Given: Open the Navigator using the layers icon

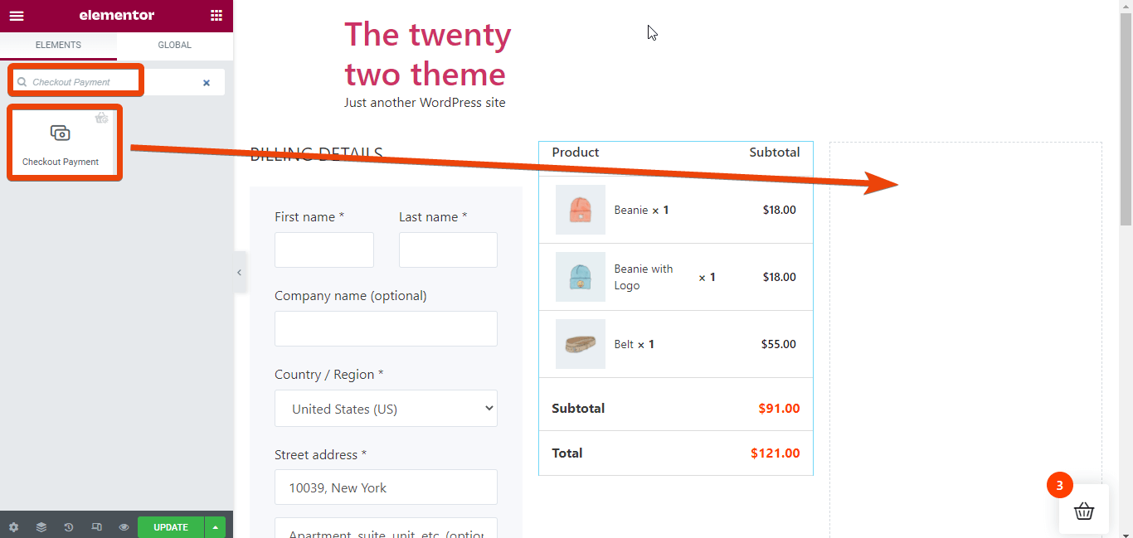Looking at the screenshot, I should pos(41,526).
